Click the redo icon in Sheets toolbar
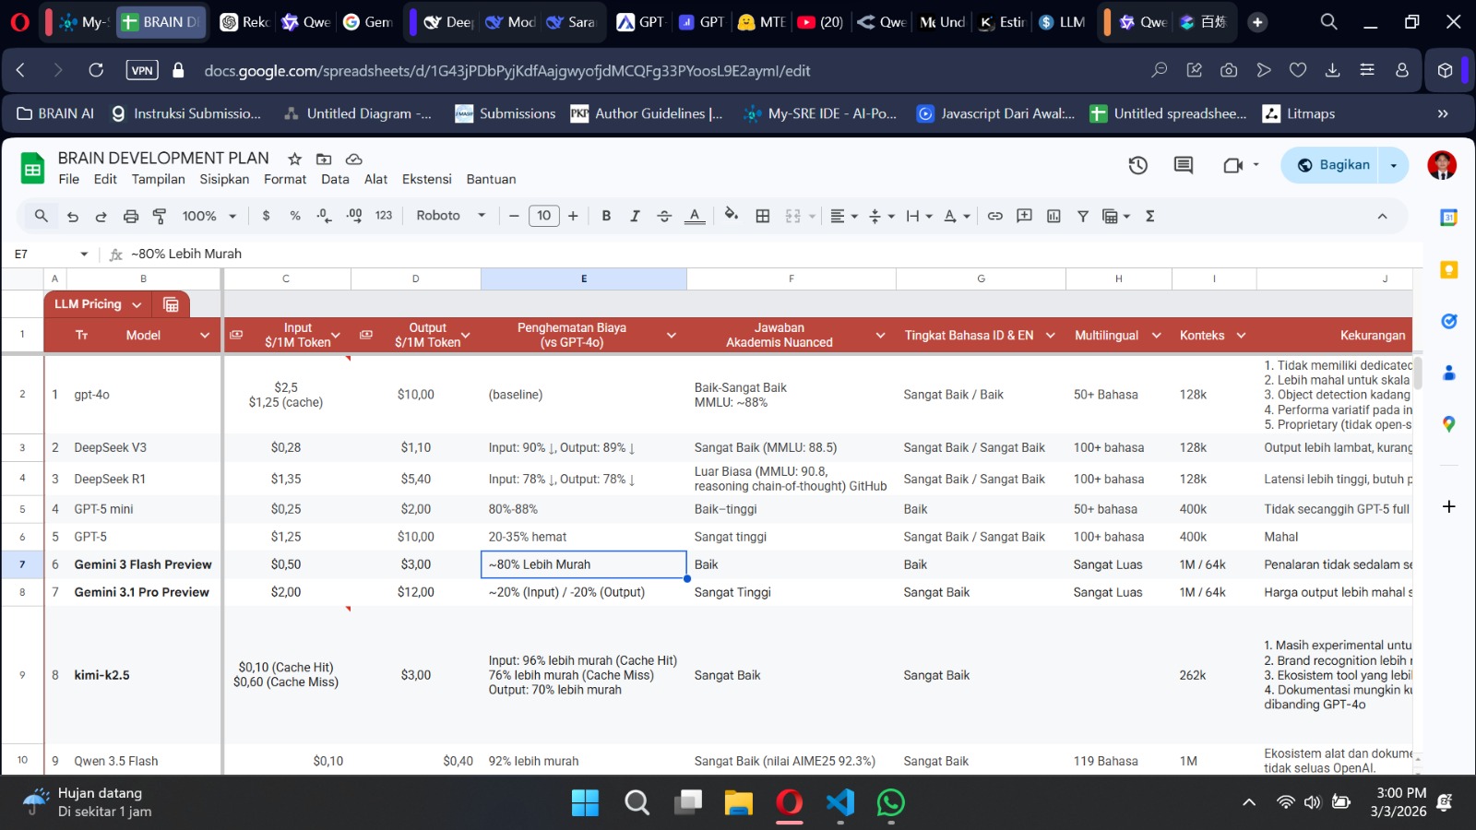 click(x=101, y=216)
